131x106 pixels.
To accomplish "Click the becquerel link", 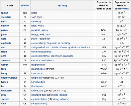I will pos(7,91).
